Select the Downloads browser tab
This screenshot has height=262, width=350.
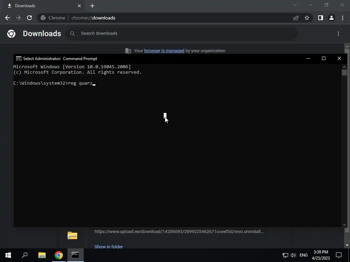(x=44, y=6)
